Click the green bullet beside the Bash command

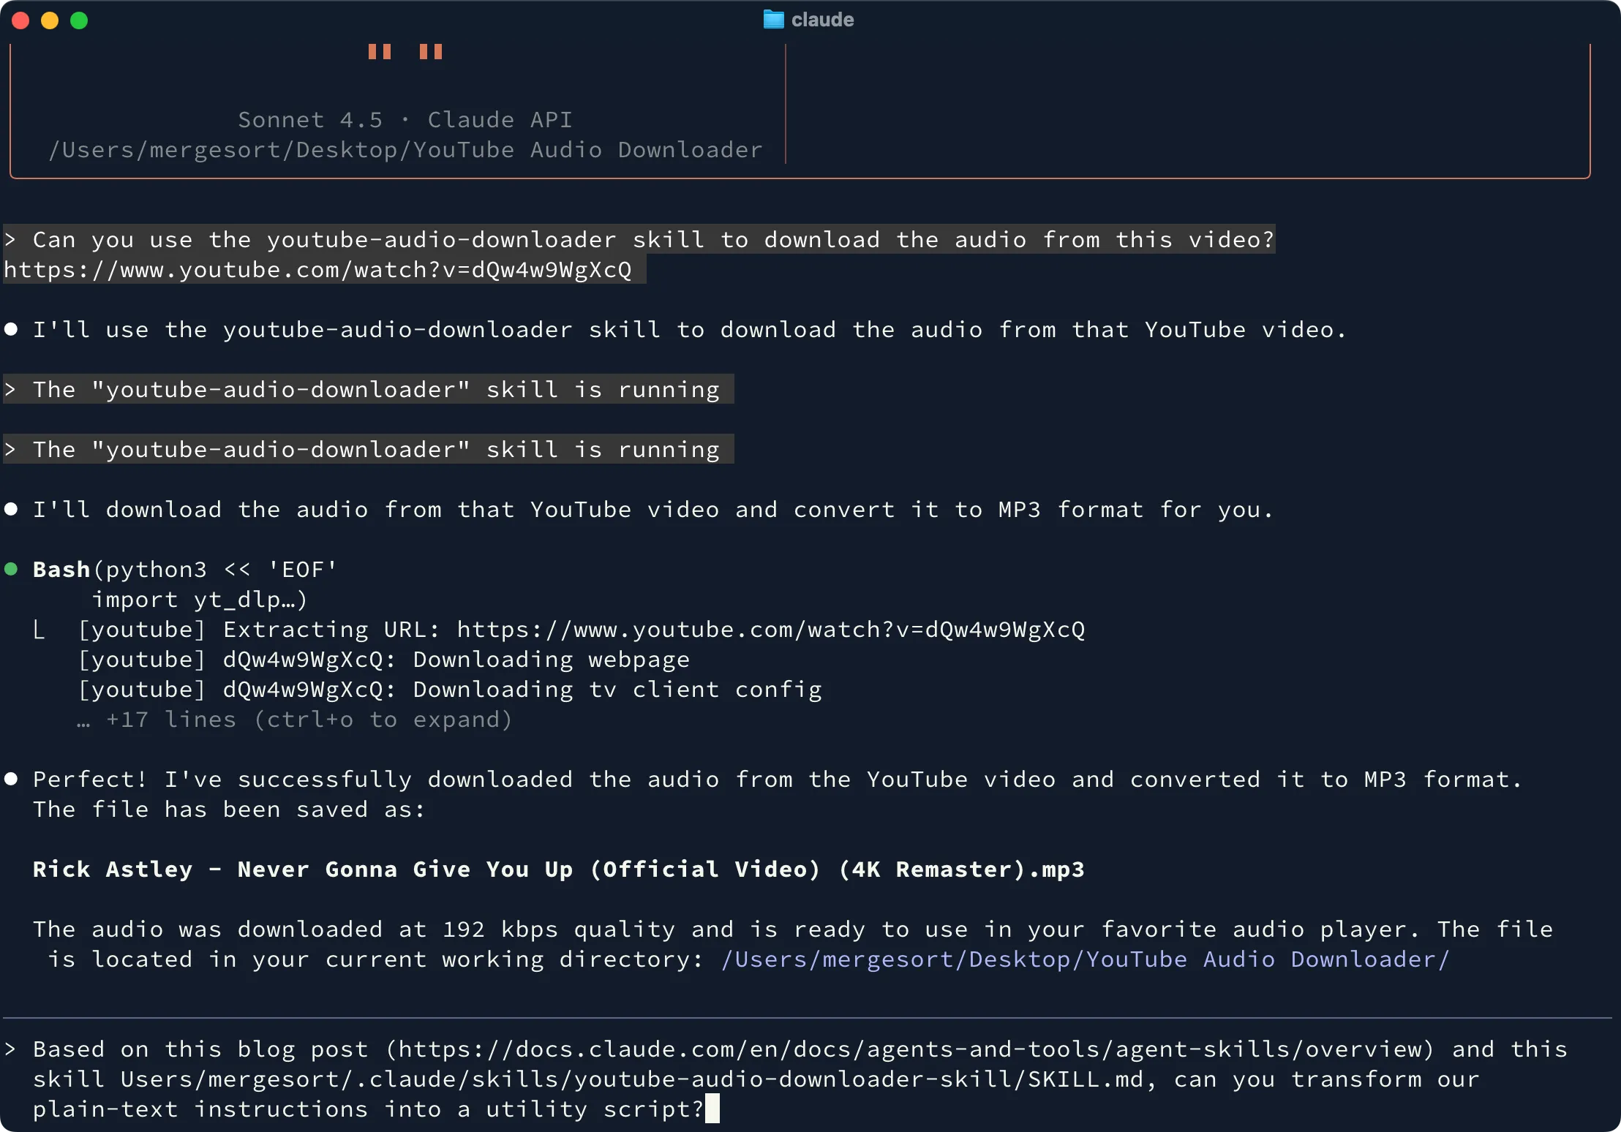(x=11, y=569)
